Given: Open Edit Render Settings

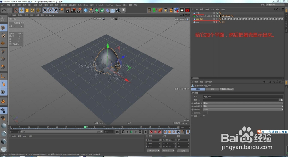Looking at the screenshot, I should [79, 10].
